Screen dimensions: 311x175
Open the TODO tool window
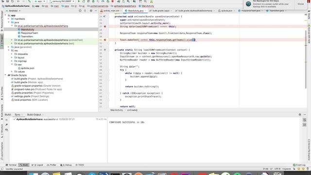(x=80, y=165)
